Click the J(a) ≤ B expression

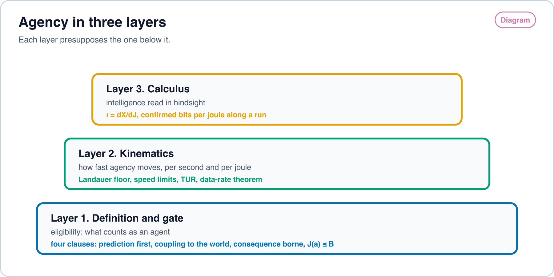coord(320,244)
